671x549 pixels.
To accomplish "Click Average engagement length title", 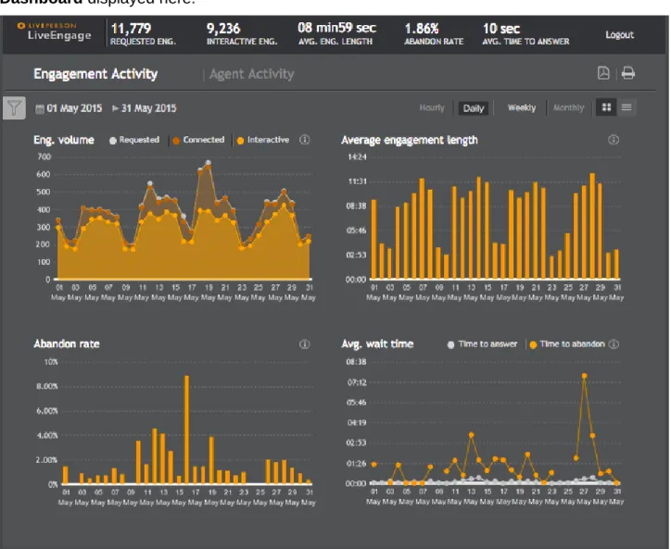I will coord(409,140).
